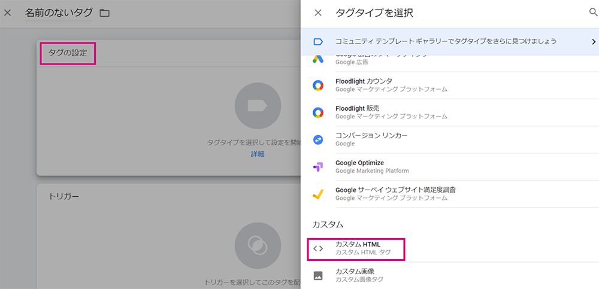Open the 詳細 link in tag settings
The height and width of the screenshot is (289, 599).
(x=258, y=154)
